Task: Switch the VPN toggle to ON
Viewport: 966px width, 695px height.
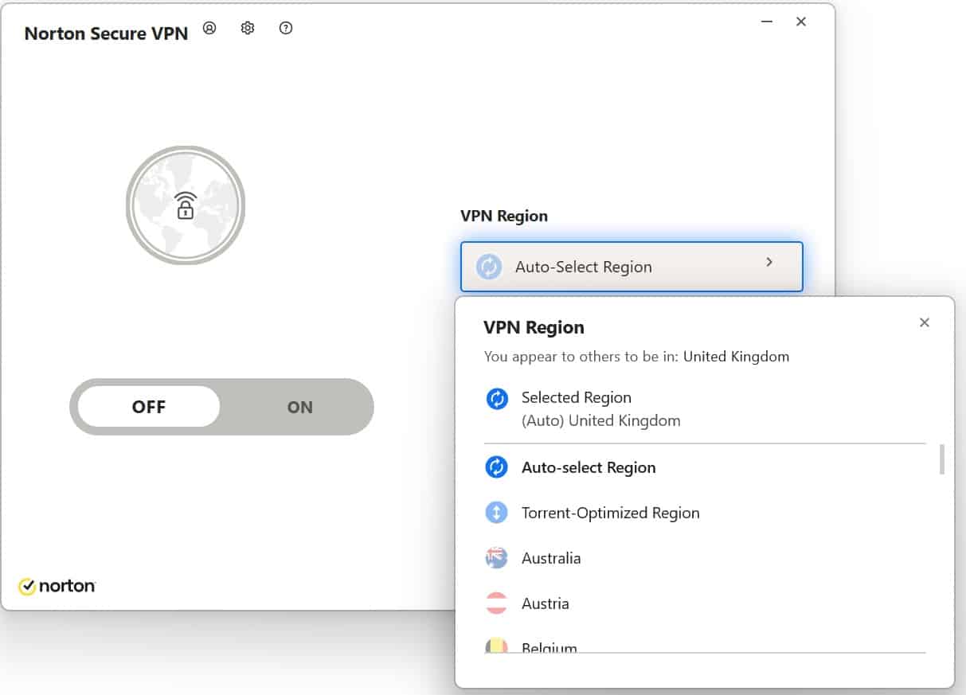Action: click(299, 407)
